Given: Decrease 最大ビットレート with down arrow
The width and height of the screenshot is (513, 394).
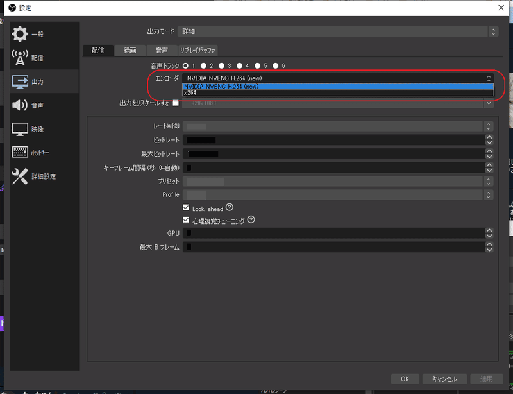Looking at the screenshot, I should point(489,157).
